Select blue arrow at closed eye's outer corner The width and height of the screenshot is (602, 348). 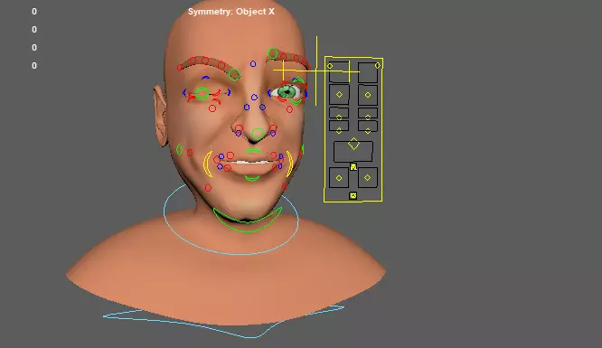point(184,92)
